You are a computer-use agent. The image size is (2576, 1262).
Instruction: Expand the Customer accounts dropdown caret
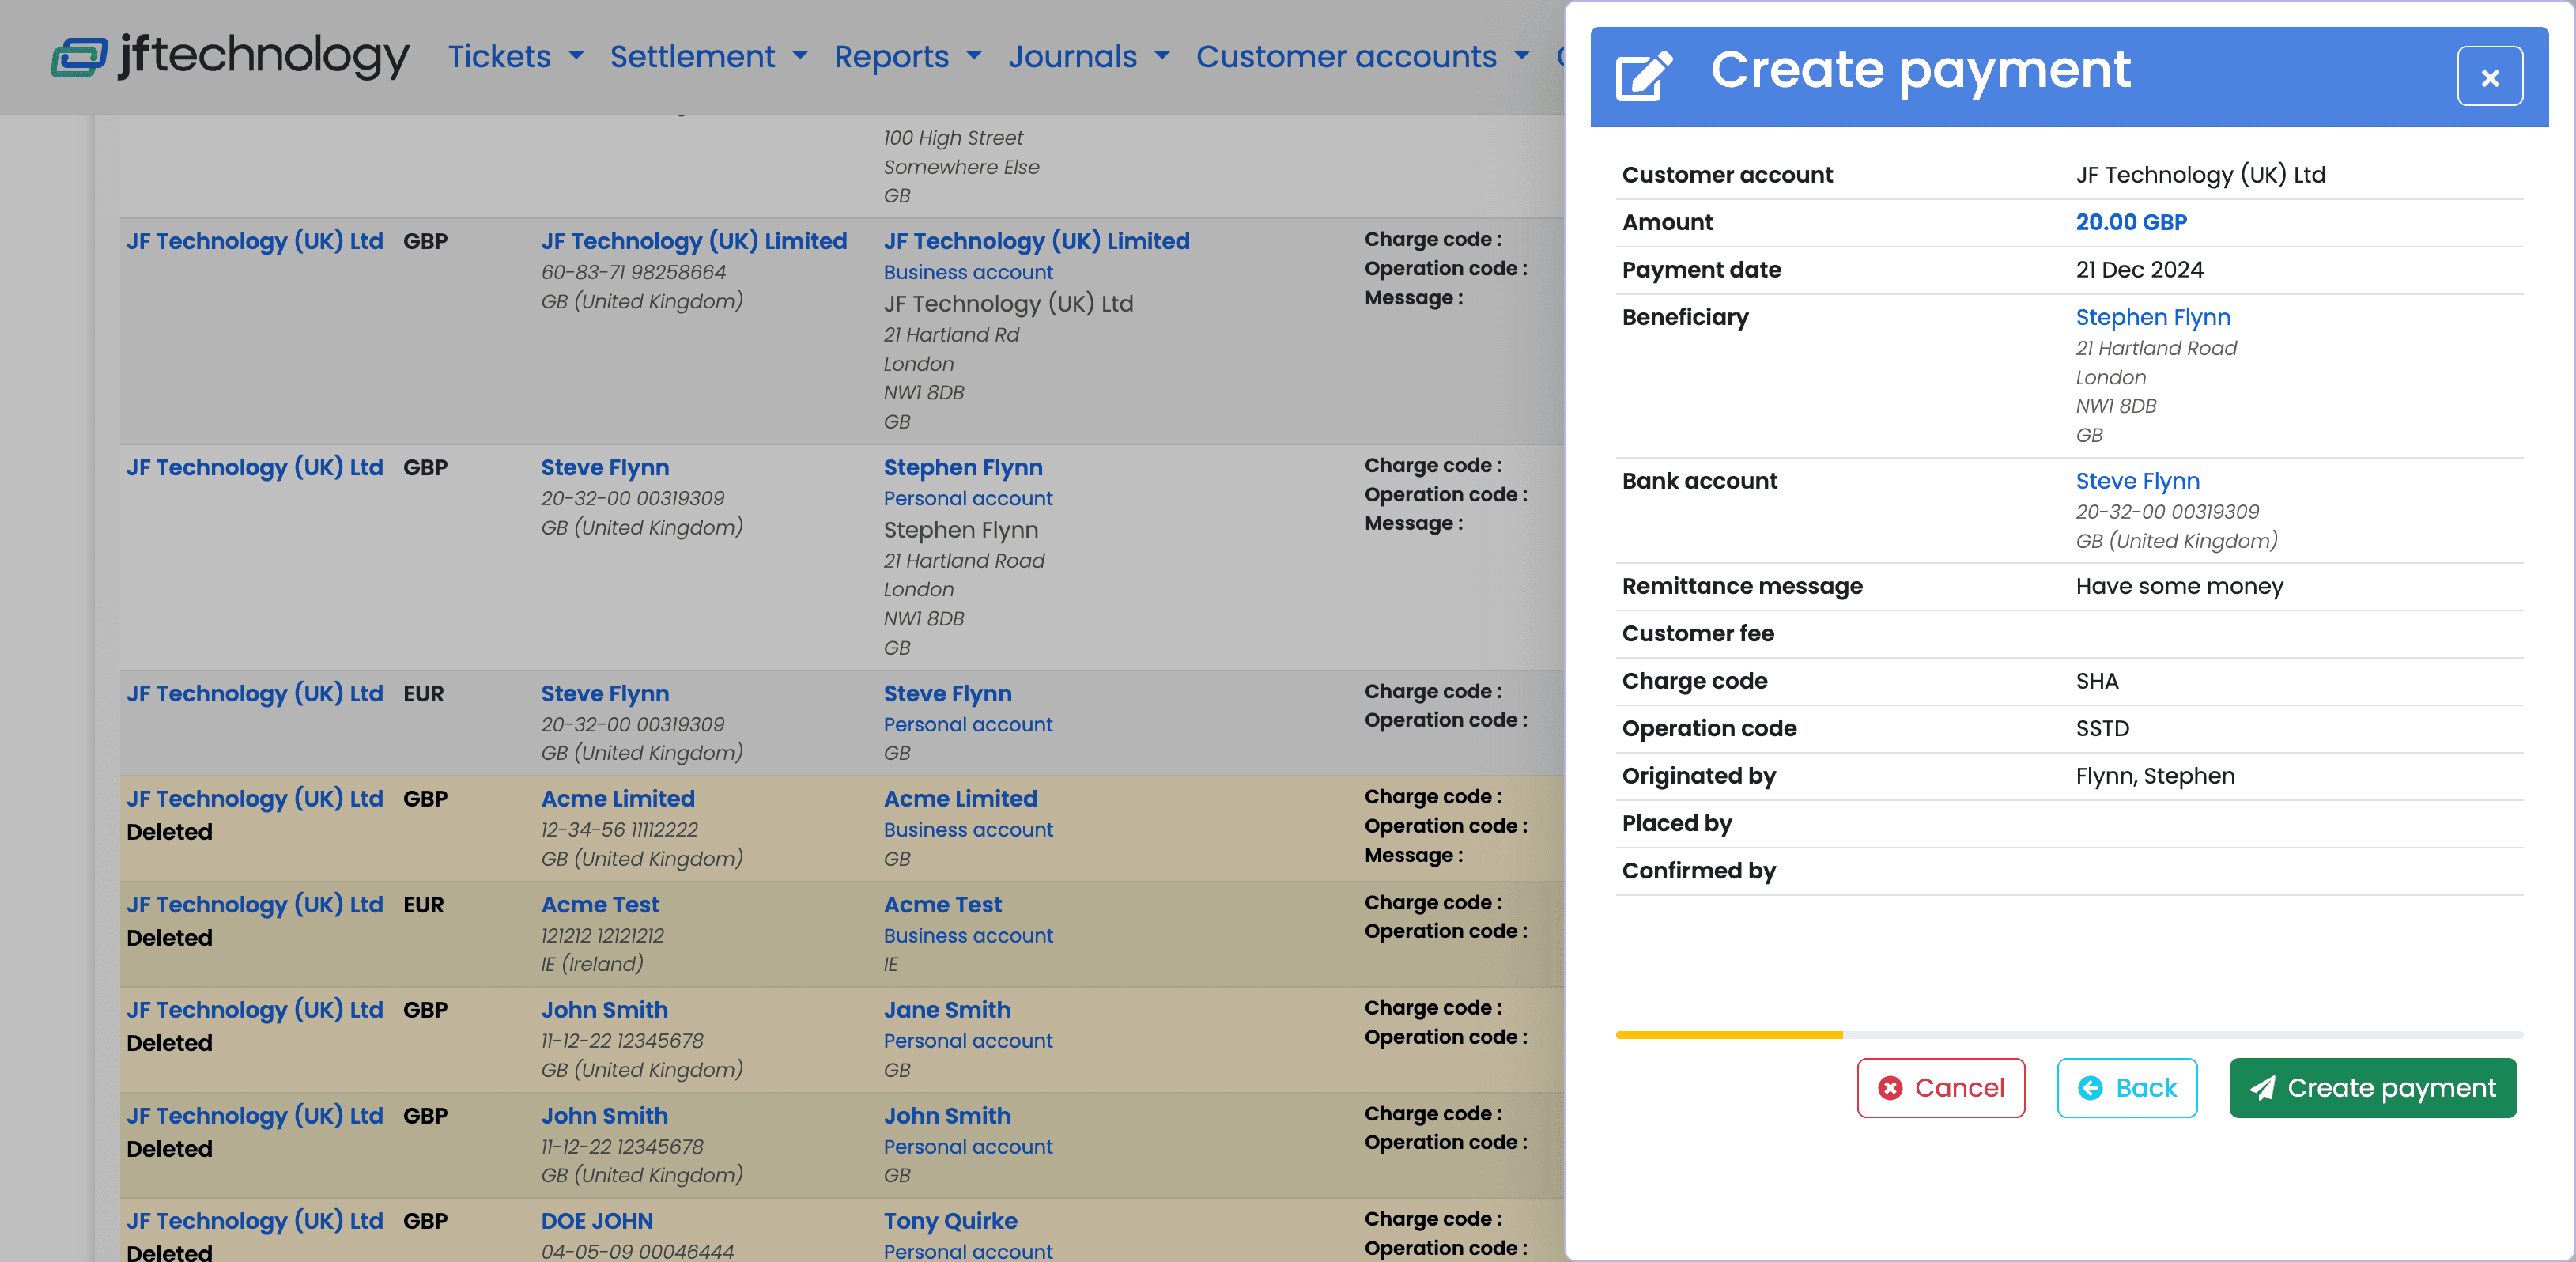1521,55
